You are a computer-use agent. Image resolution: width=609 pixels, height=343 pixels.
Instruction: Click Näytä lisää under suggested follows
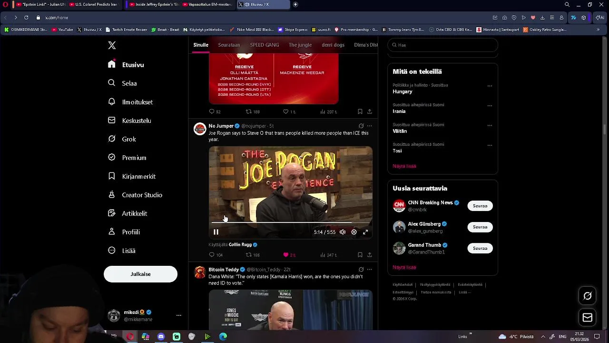tap(404, 267)
